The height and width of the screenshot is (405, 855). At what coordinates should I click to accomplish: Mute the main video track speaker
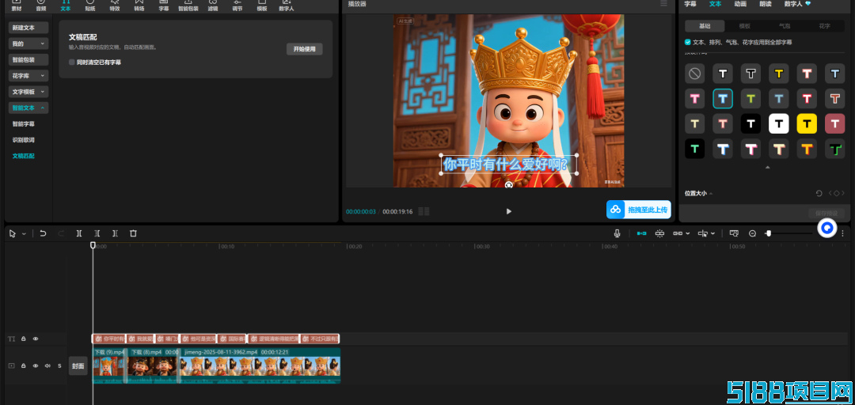pyautogui.click(x=47, y=365)
